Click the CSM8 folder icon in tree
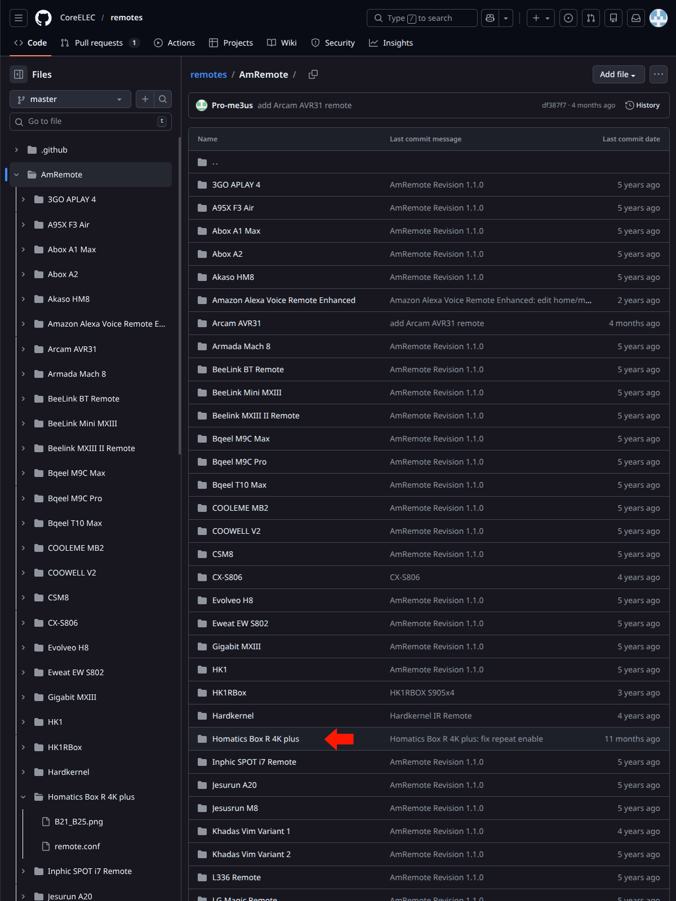This screenshot has height=901, width=676. click(39, 597)
